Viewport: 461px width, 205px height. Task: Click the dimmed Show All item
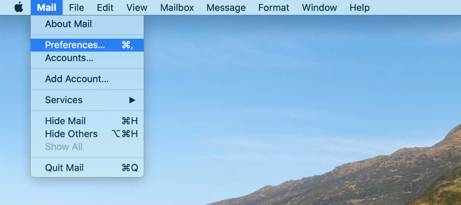point(87,147)
